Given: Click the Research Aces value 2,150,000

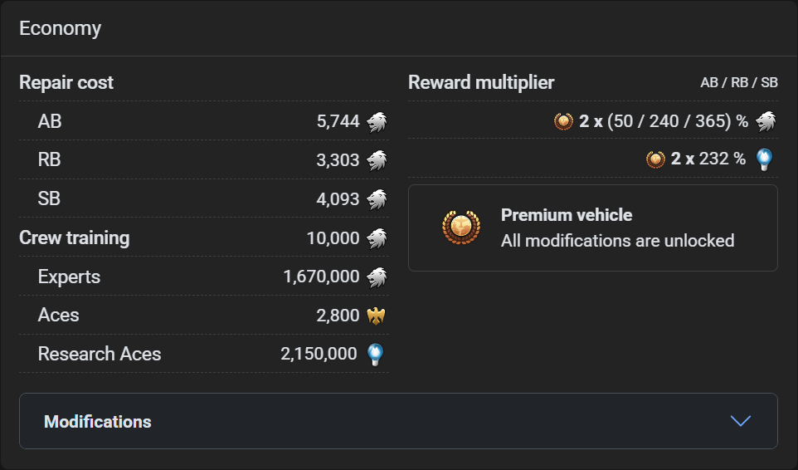Looking at the screenshot, I should click(319, 354).
